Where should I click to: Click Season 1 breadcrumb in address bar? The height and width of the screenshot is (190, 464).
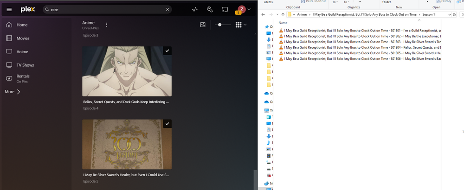[428, 14]
